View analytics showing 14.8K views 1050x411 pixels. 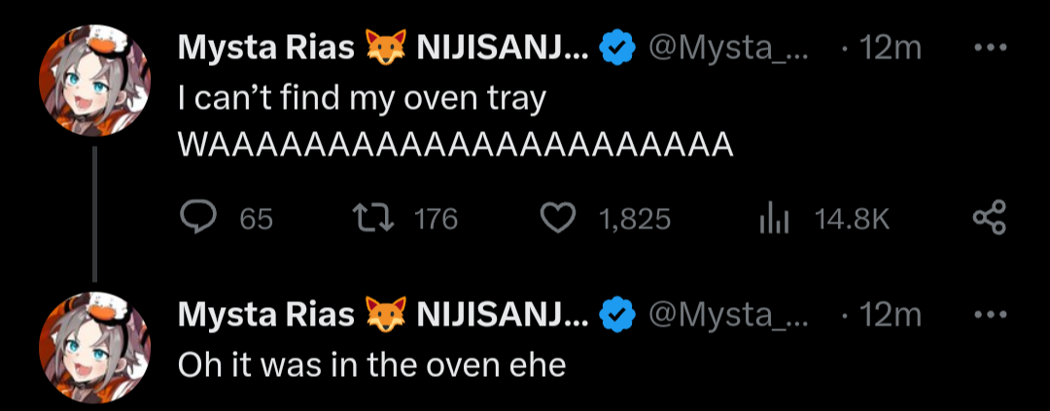point(771,219)
